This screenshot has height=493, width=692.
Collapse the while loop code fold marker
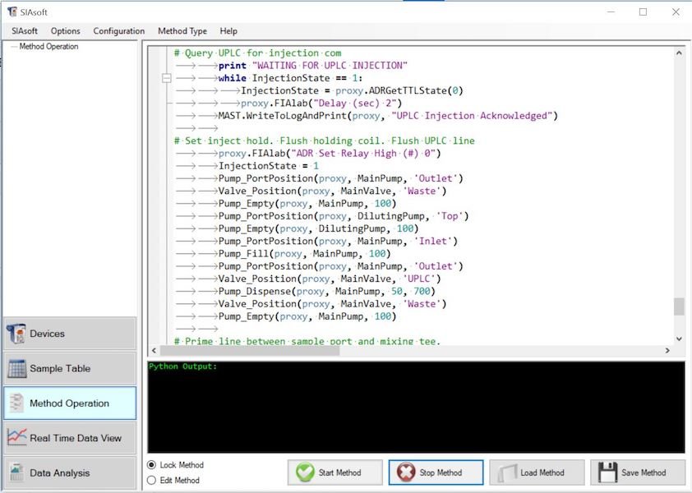pos(166,78)
